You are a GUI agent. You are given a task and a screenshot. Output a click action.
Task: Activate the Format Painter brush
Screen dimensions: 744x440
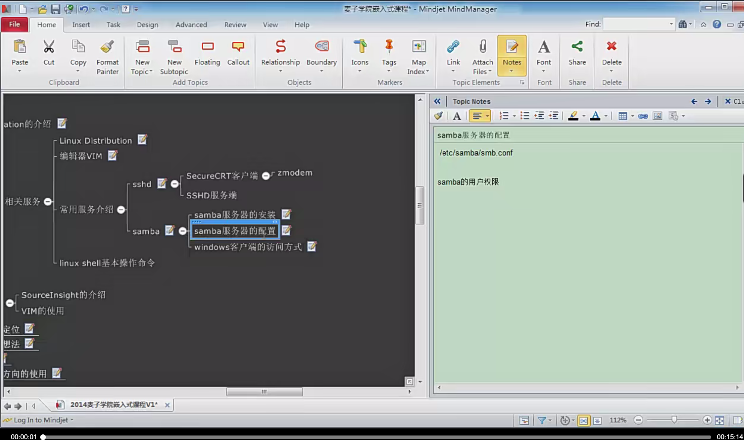click(x=107, y=47)
